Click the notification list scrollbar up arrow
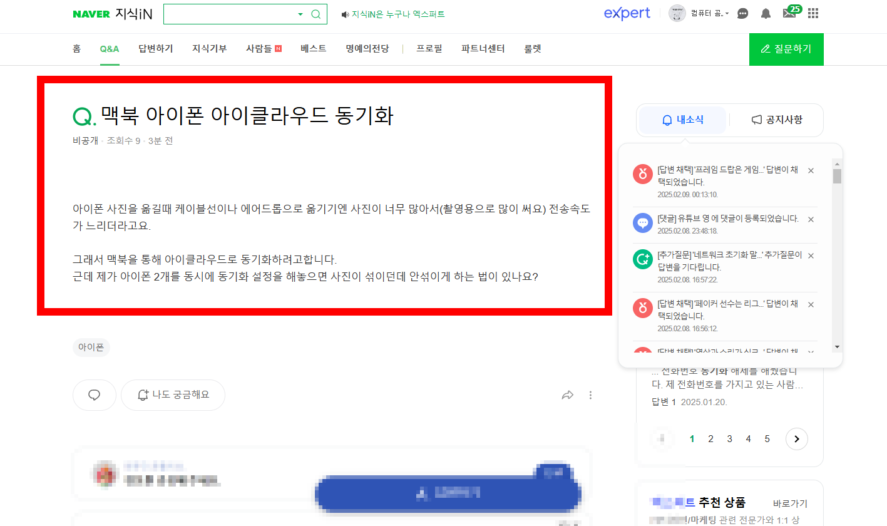 pos(837,163)
